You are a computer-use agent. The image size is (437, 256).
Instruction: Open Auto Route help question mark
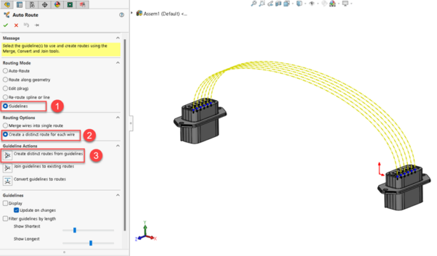tap(122, 15)
